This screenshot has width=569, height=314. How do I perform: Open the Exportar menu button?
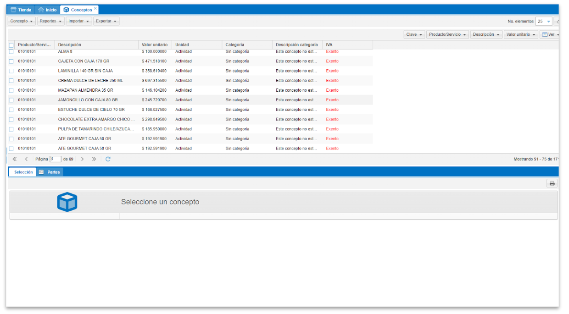[x=106, y=21]
